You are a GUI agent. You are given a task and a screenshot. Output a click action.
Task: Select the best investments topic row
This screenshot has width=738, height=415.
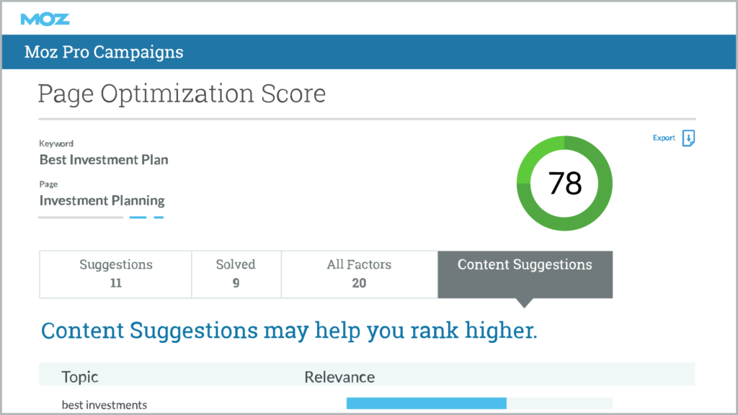coord(104,404)
